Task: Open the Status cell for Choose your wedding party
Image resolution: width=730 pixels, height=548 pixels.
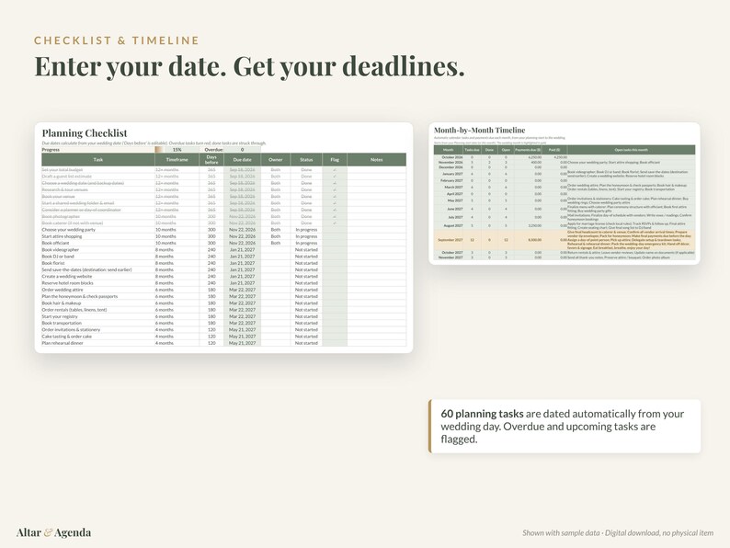Action: pyautogui.click(x=306, y=230)
